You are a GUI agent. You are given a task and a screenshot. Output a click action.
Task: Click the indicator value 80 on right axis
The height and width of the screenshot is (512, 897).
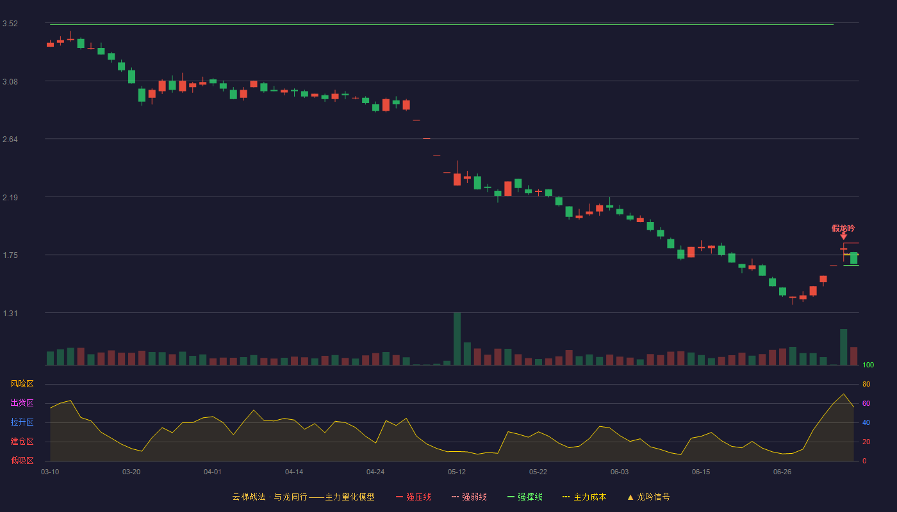[866, 384]
